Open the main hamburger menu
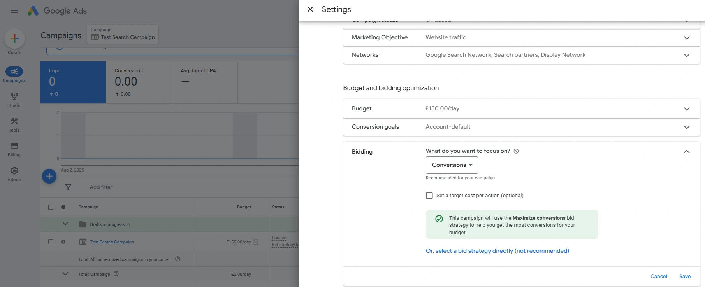The image size is (705, 287). (x=14, y=11)
